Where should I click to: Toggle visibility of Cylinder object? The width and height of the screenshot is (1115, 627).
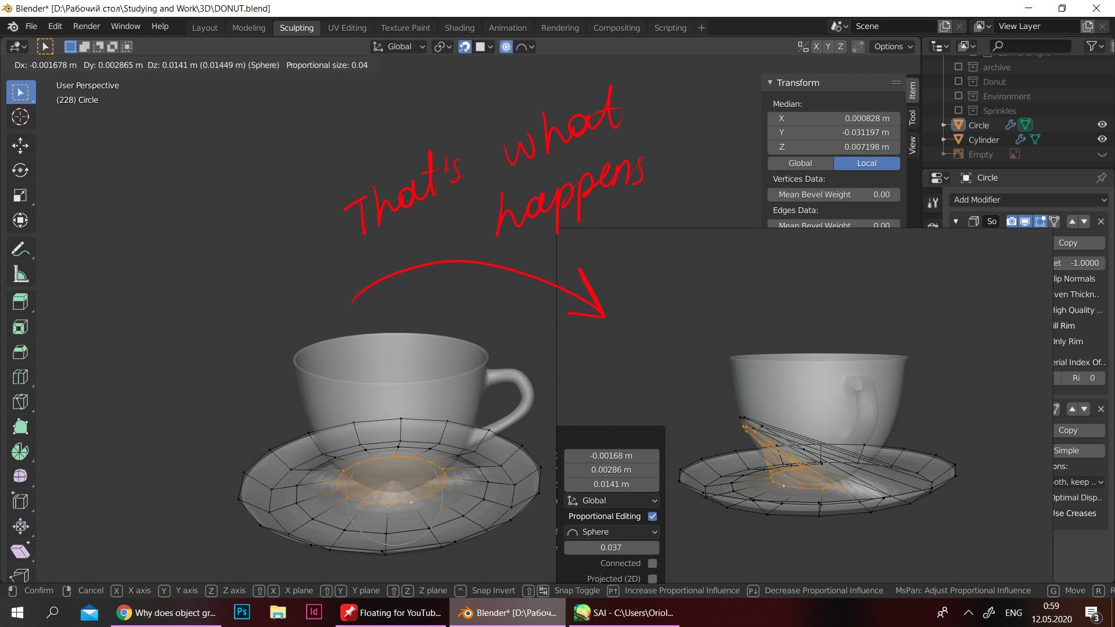pyautogui.click(x=1102, y=139)
